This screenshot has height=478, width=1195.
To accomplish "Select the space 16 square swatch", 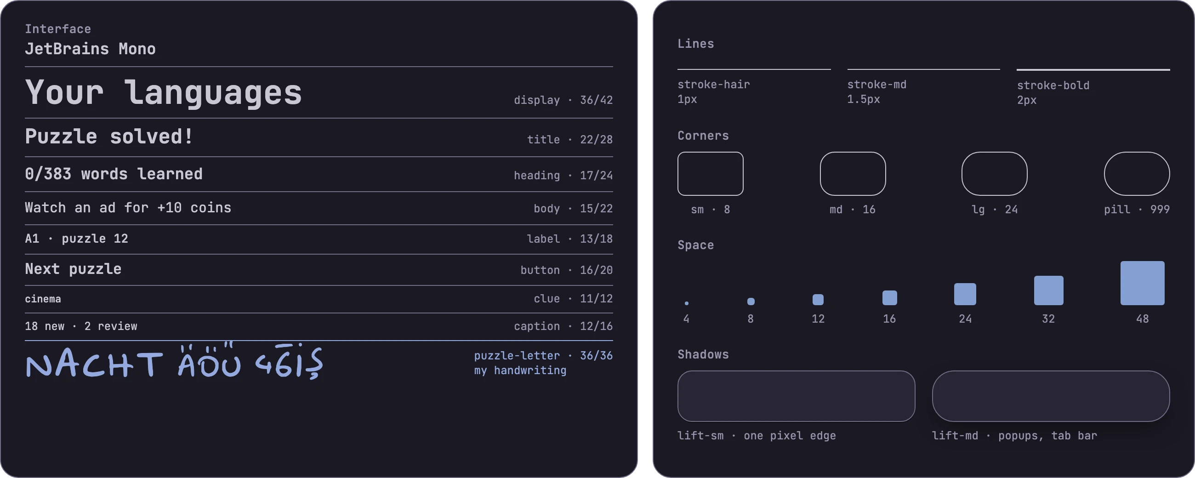I will pos(889,297).
